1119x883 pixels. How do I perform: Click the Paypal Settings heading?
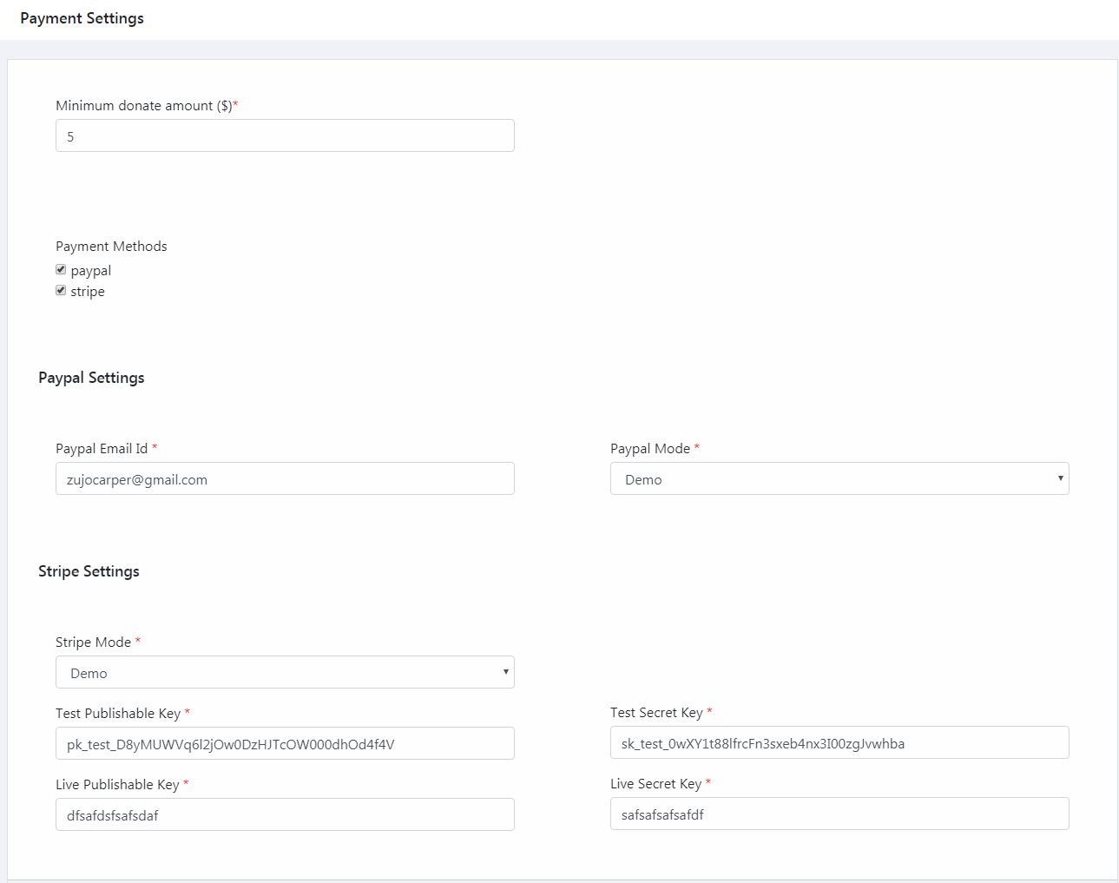91,378
